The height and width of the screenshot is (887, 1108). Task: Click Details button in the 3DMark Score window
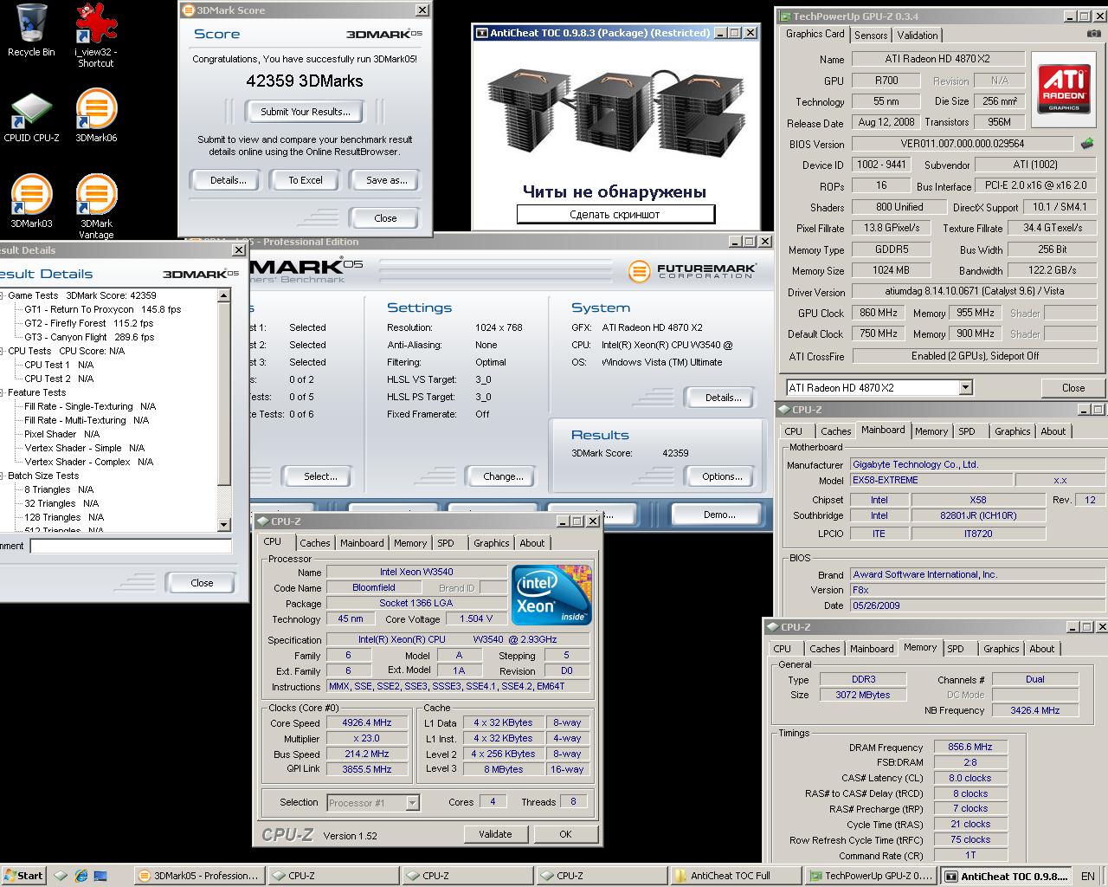(228, 180)
